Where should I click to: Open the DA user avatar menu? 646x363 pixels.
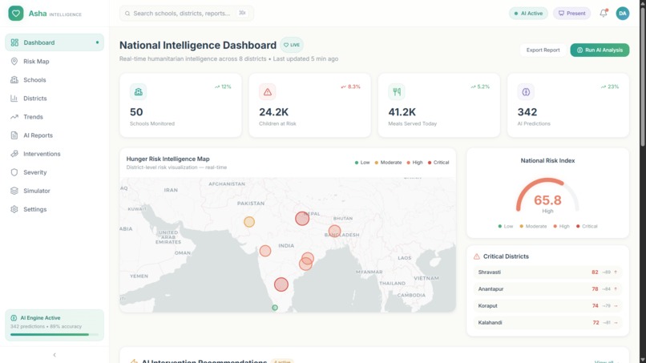click(623, 13)
